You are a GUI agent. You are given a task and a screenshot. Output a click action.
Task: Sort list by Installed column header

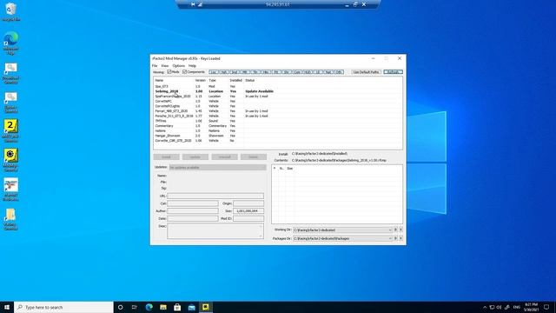click(x=235, y=81)
